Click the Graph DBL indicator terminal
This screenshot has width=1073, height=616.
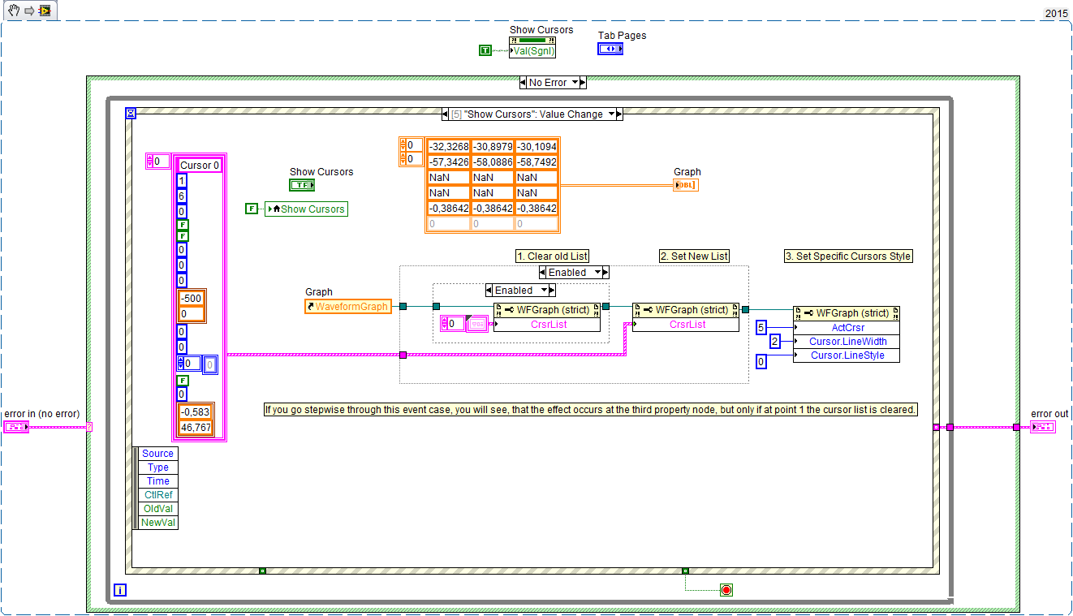pyautogui.click(x=686, y=185)
